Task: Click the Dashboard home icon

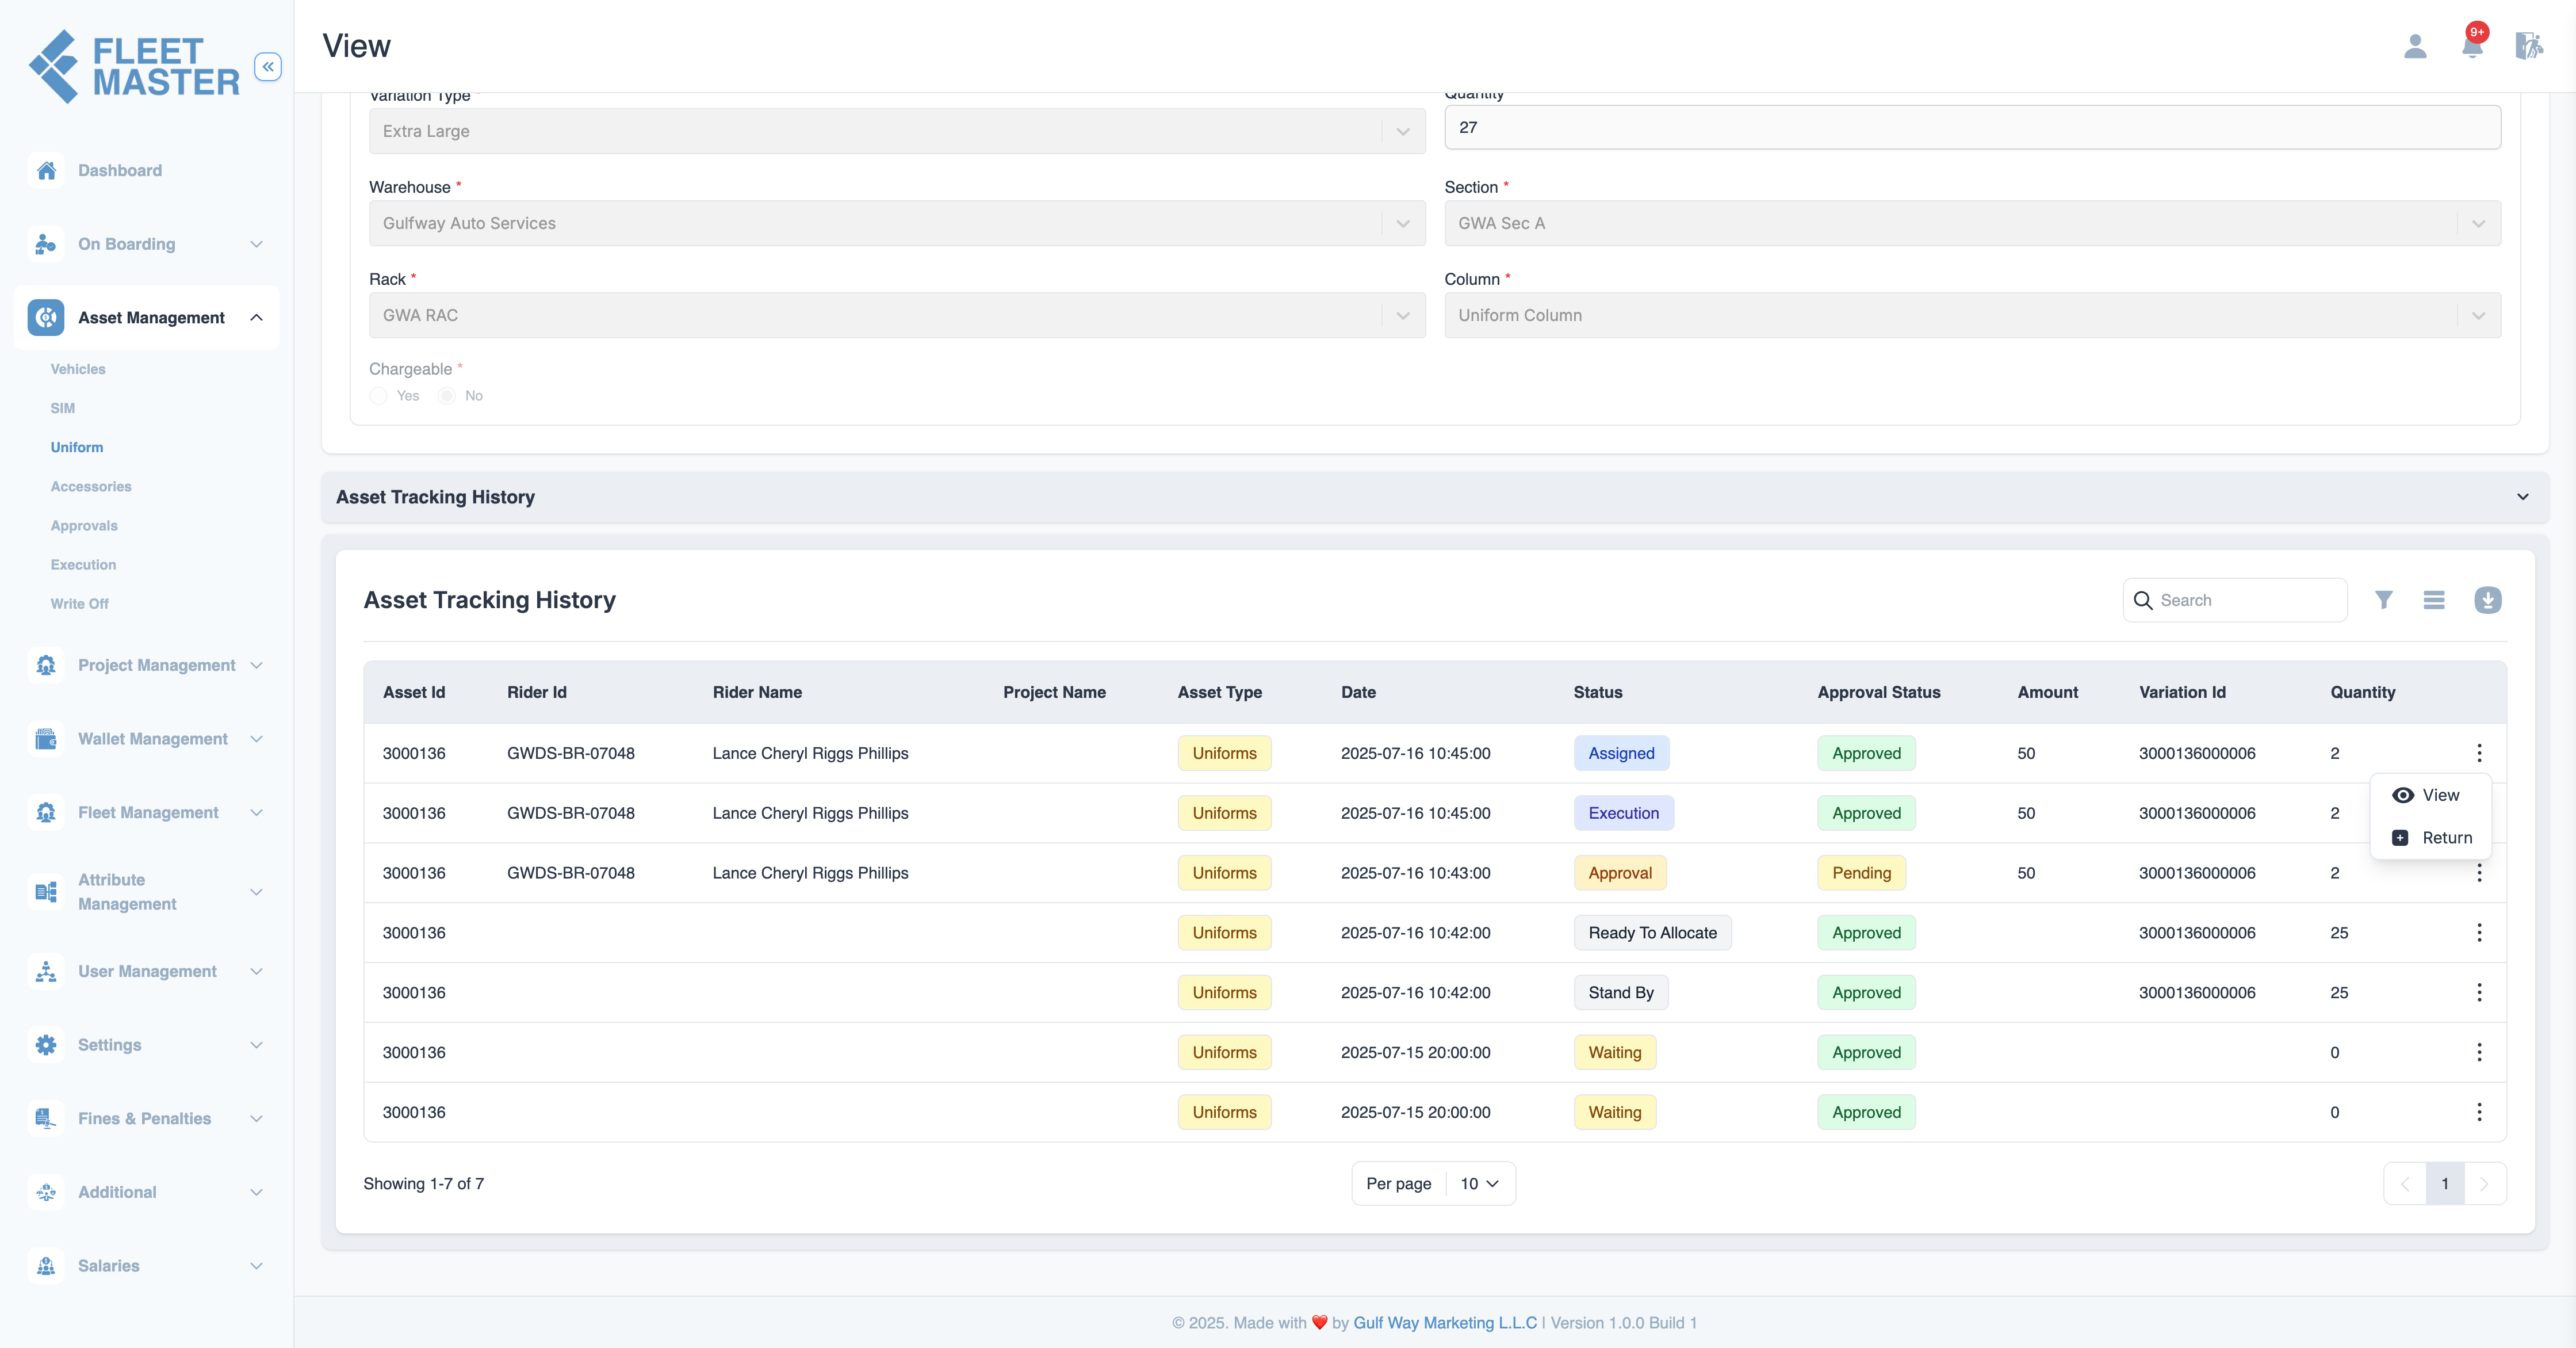Action: [x=46, y=170]
